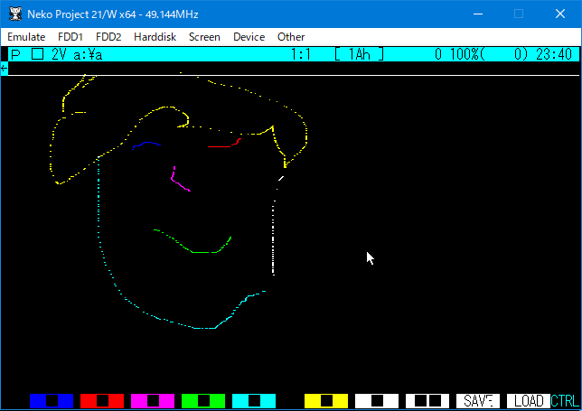582x411 pixels.
Task: Expand the Screen menu
Action: 204,37
